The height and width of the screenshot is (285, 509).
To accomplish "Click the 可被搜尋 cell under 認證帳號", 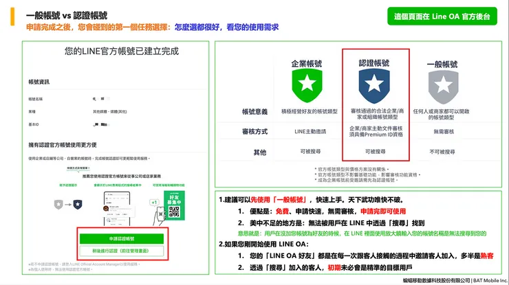I will [376, 151].
